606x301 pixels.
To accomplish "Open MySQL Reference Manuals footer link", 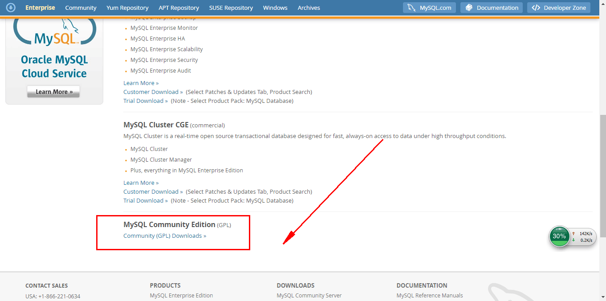I will [430, 295].
